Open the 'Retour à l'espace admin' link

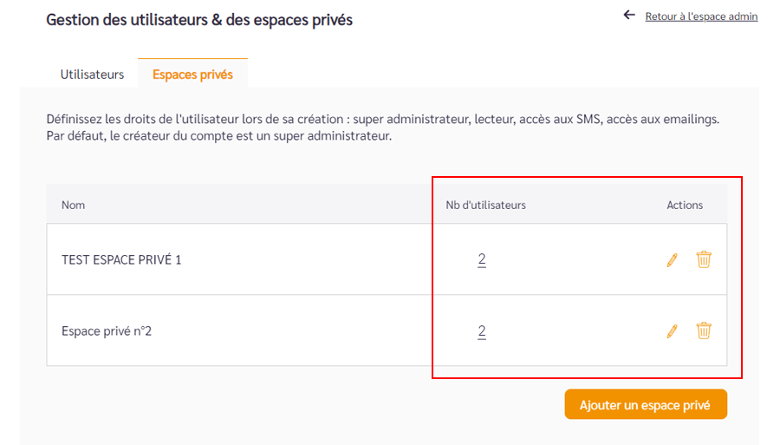pyautogui.click(x=701, y=16)
